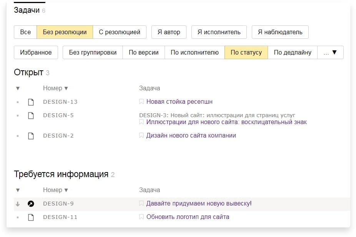Screen dimensions: 356x237
Task: Switch grouping to По дедлайну
Action: (x=293, y=53)
